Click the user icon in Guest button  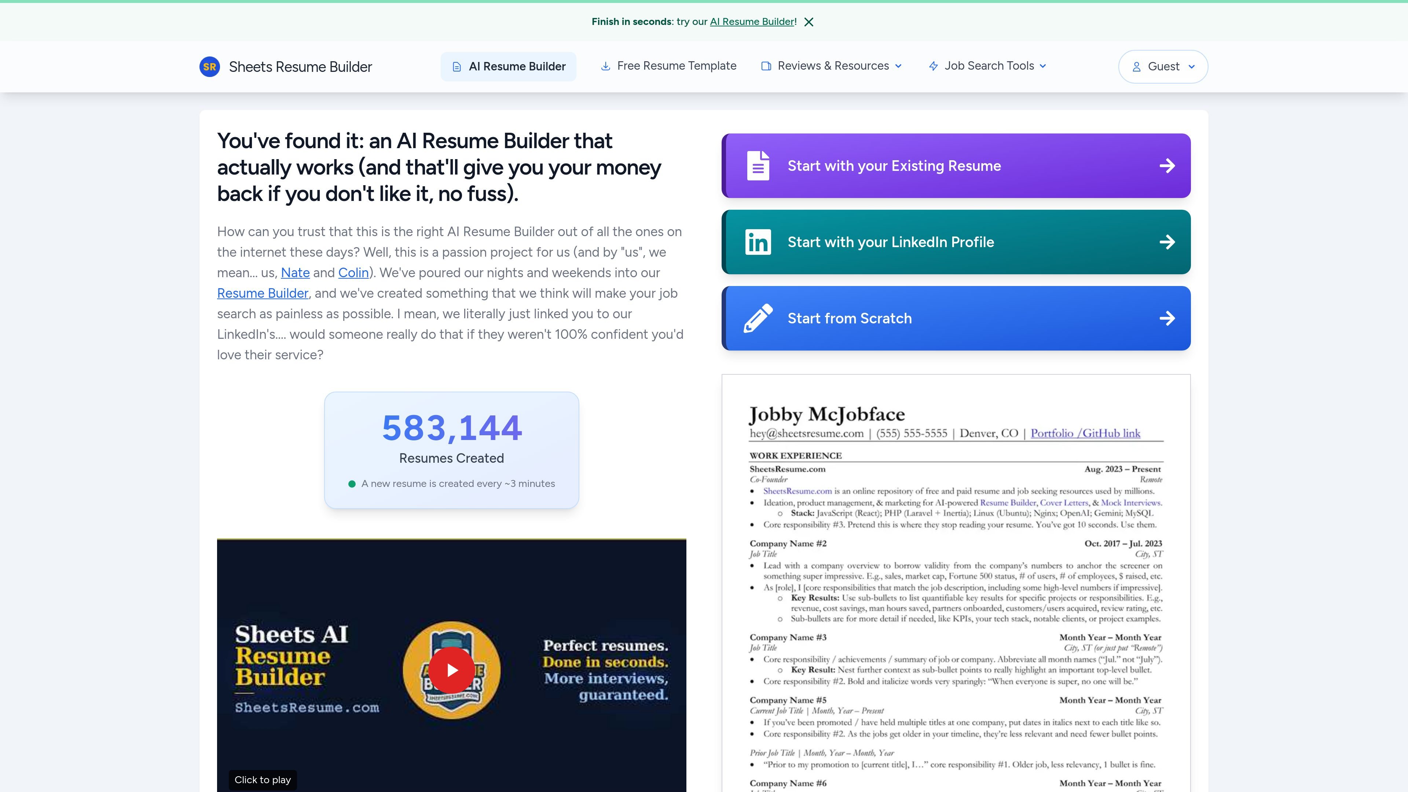[x=1136, y=67]
